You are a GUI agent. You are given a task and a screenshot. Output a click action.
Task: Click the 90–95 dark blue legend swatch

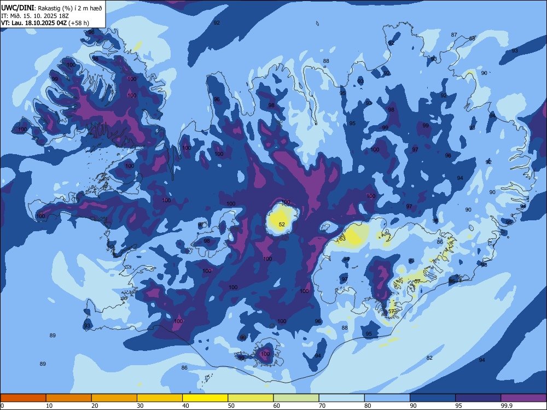click(x=433, y=398)
